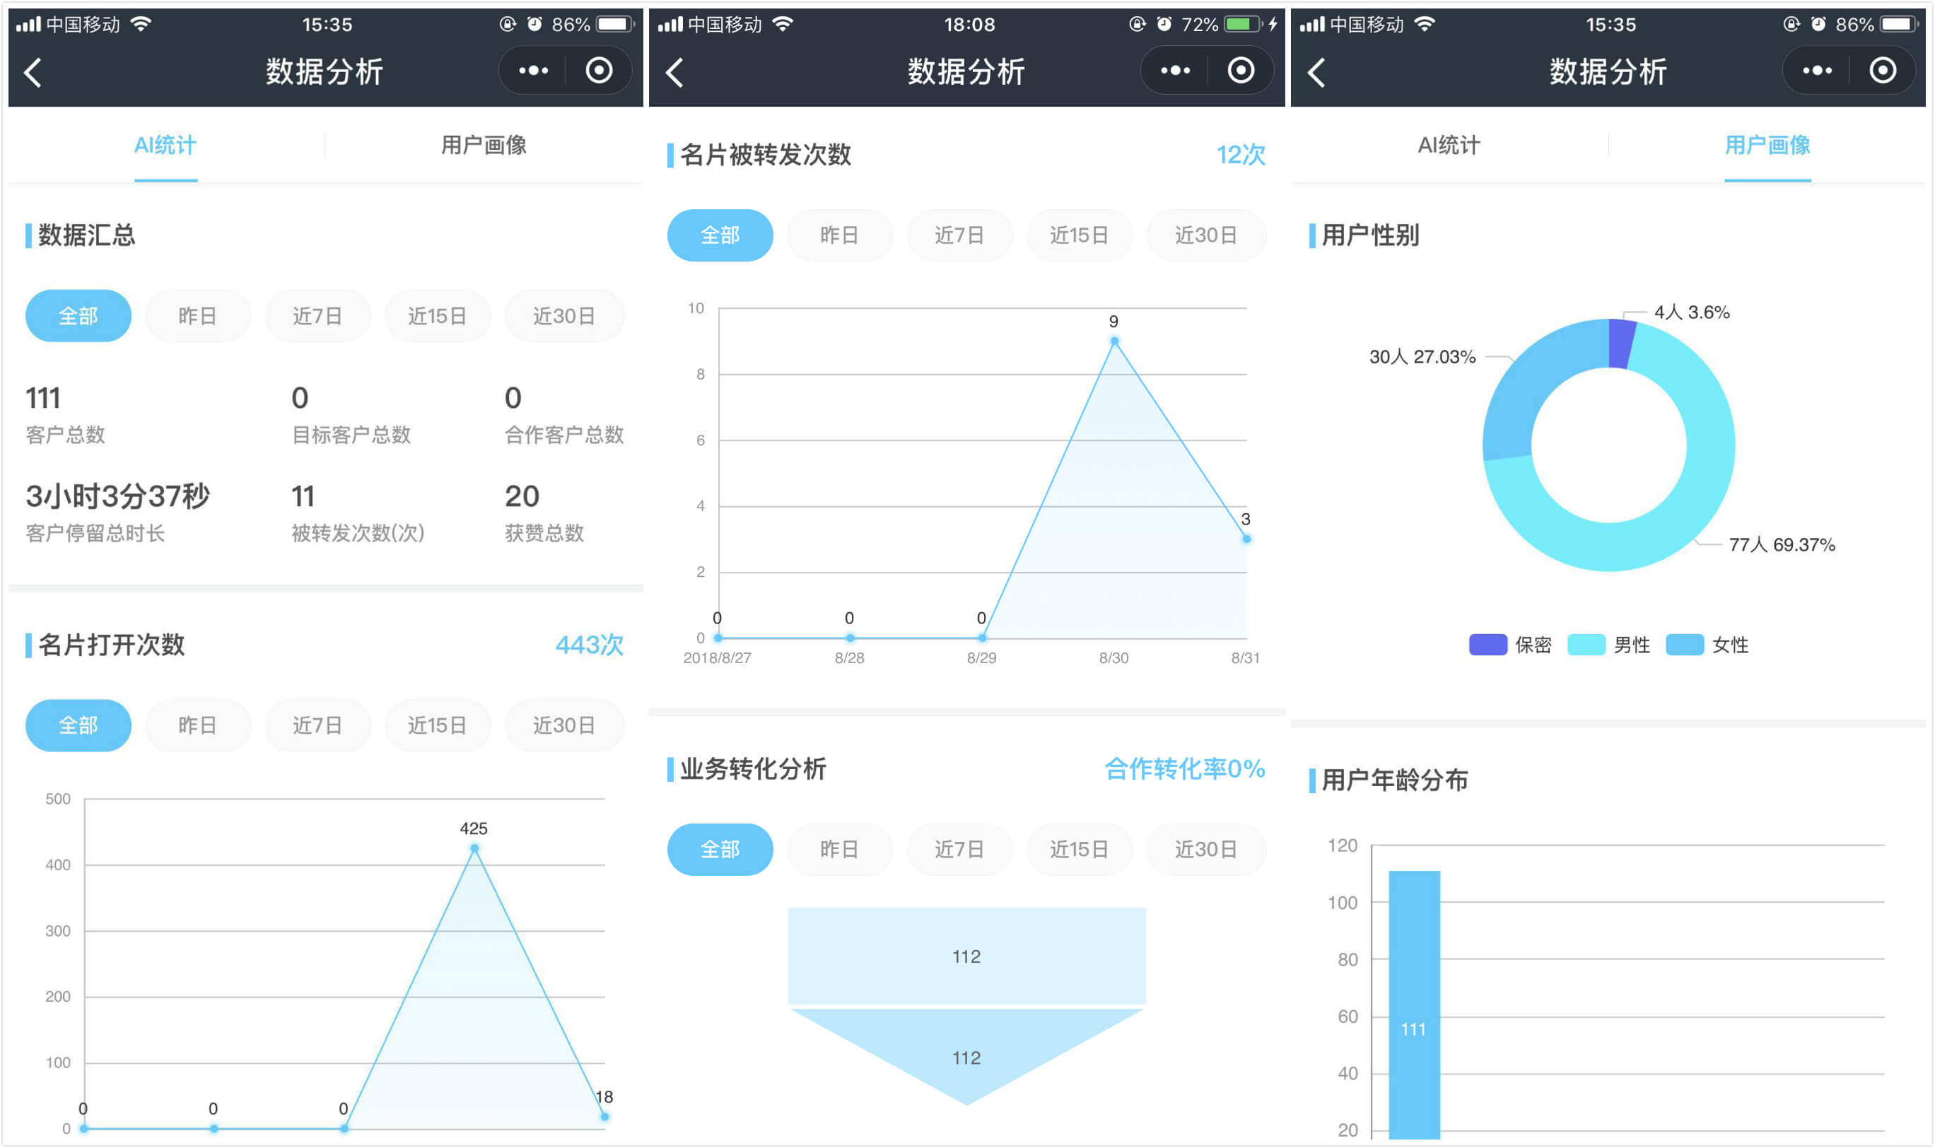Viewport: 1935px width, 1148px height.
Task: Tap the 111 age distribution bar
Action: click(x=1413, y=1006)
